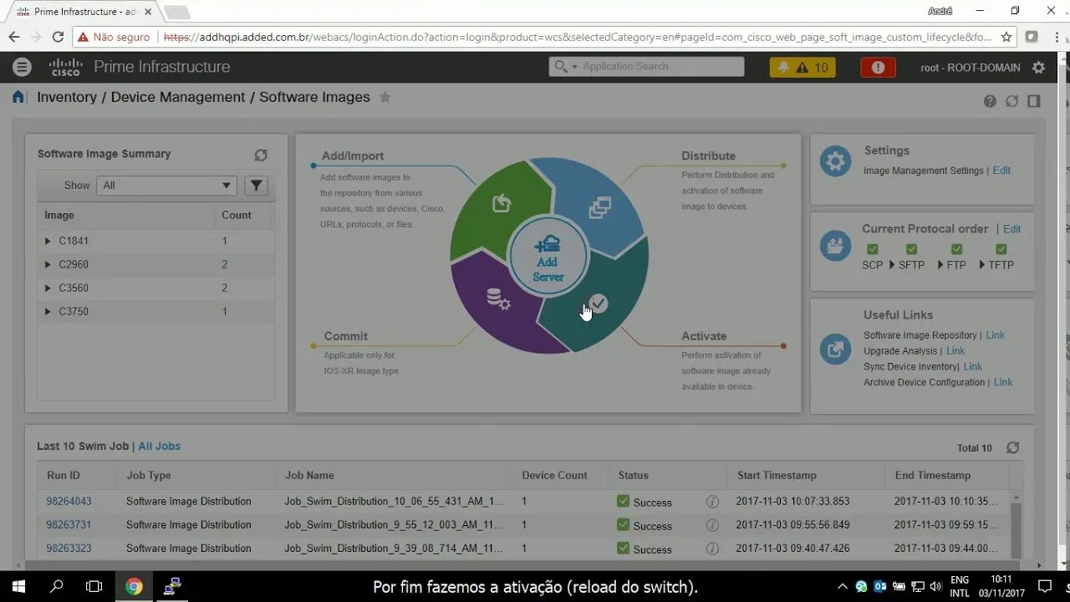Screen dimensions: 1070x602
Task: Click the Image column header
Action: click(125, 215)
